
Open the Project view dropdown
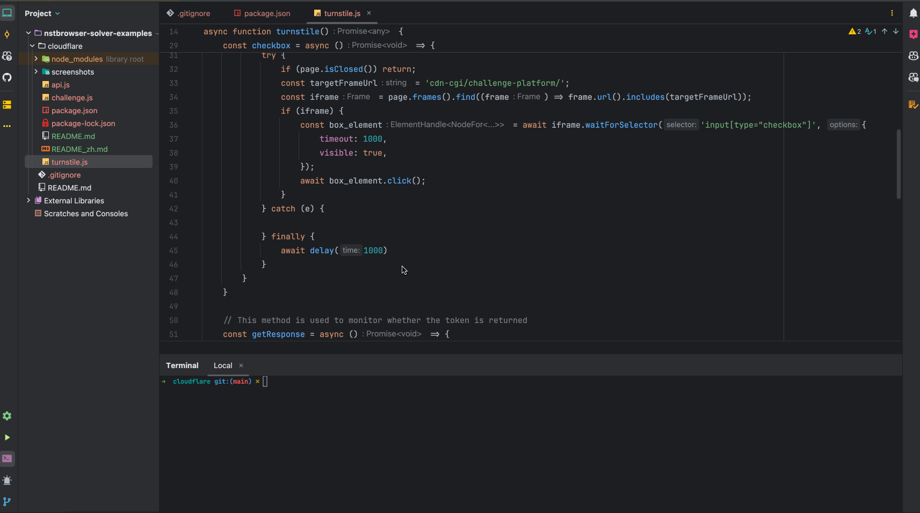pyautogui.click(x=42, y=13)
